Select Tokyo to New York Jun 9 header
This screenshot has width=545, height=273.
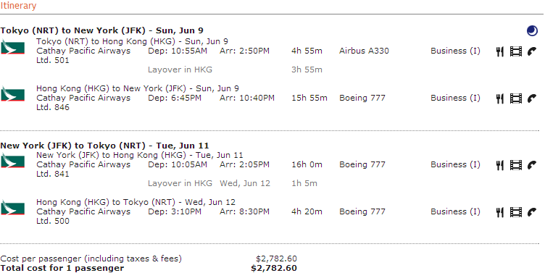coord(102,30)
